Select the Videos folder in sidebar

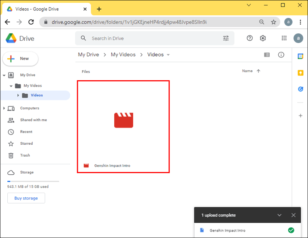point(35,95)
